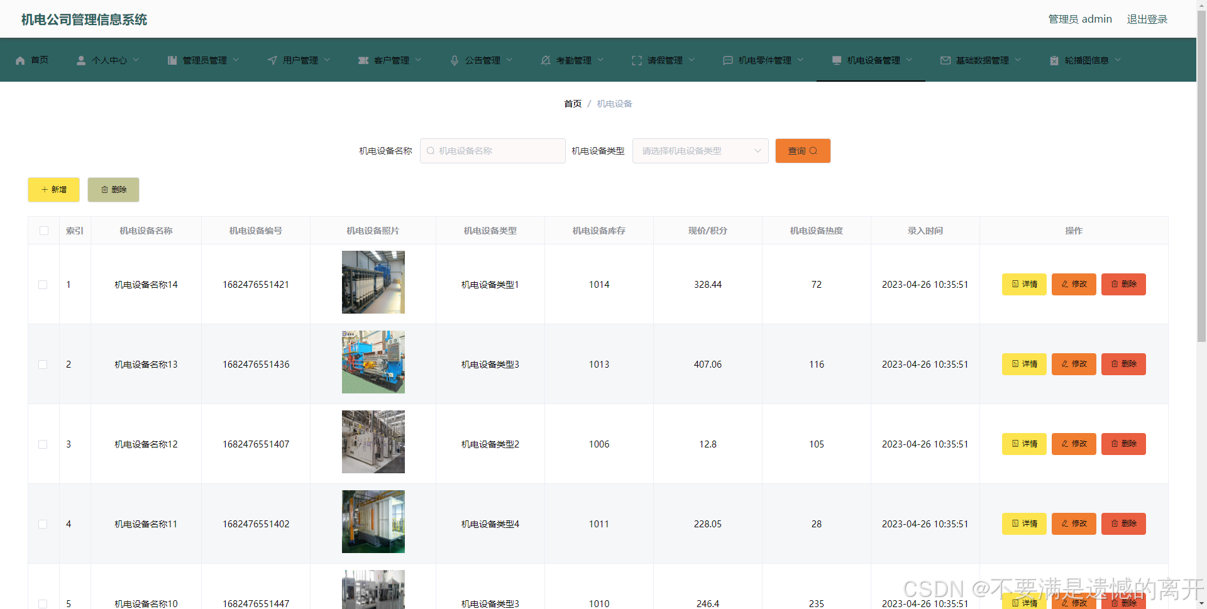
Task: Check the row 2 checkbox for 机电设备名称13
Action: (43, 365)
